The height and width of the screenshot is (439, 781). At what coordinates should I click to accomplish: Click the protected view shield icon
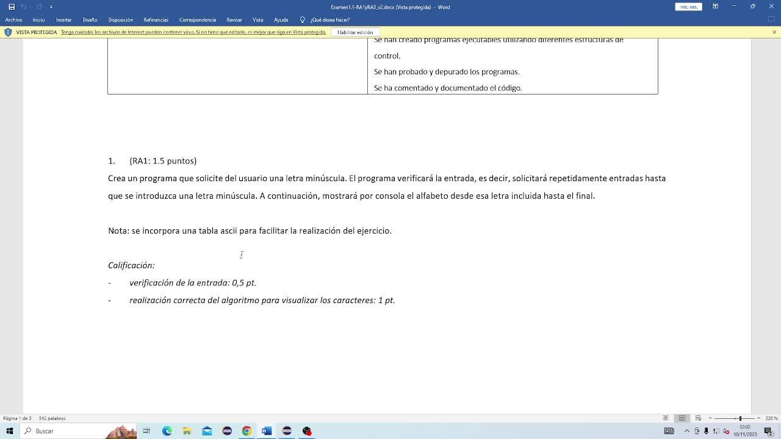click(x=8, y=32)
